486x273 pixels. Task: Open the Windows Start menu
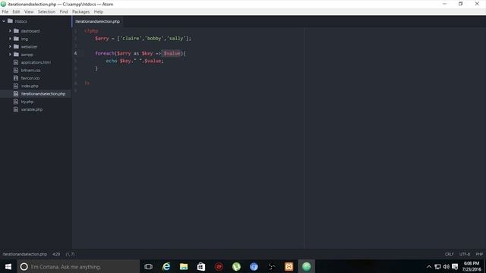tap(8, 266)
